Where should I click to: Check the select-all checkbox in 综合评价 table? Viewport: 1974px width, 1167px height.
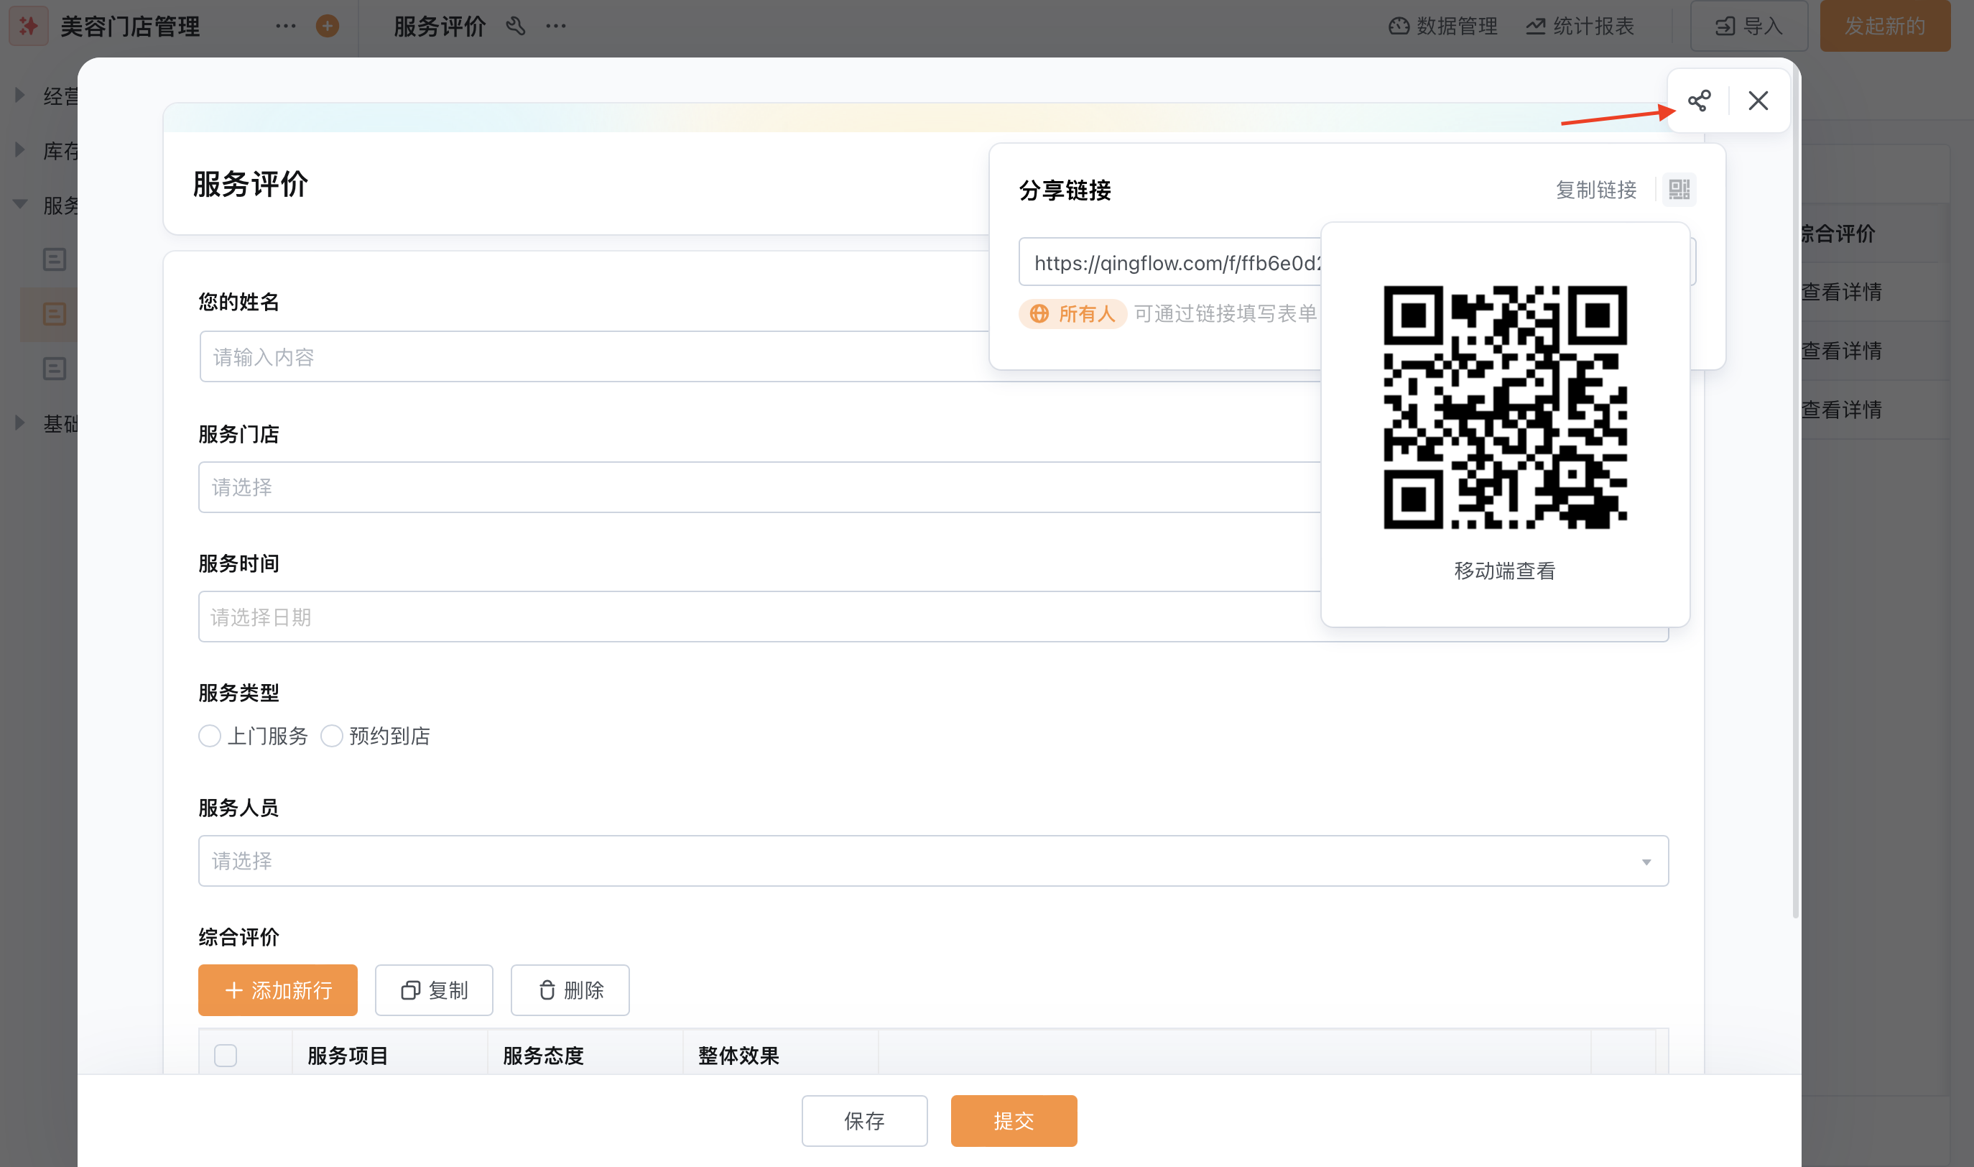pyautogui.click(x=226, y=1056)
